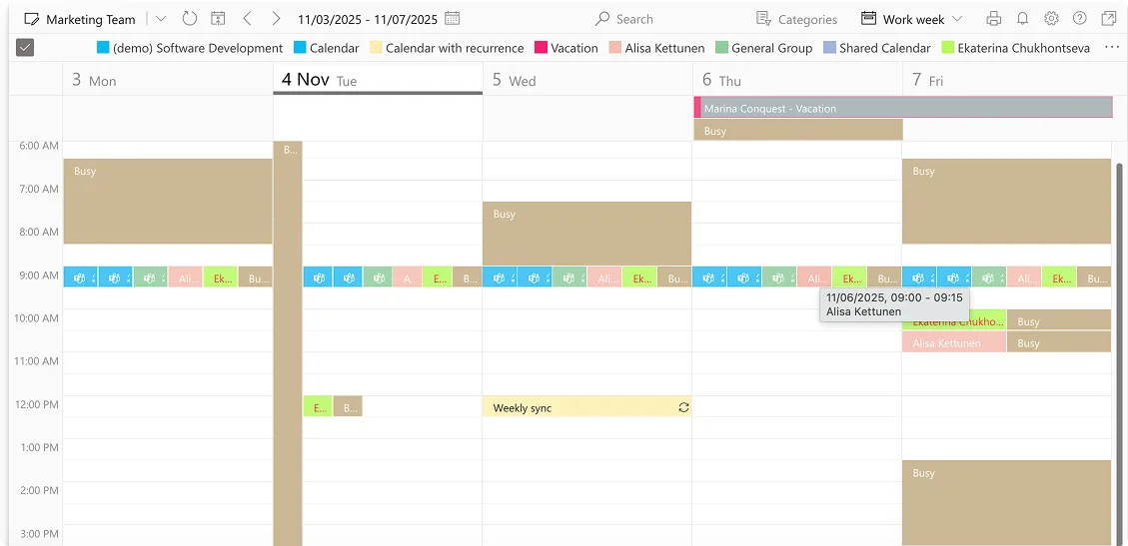The width and height of the screenshot is (1128, 546).
Task: Toggle Alisa Kettunen calendar in legend
Action: [656, 48]
